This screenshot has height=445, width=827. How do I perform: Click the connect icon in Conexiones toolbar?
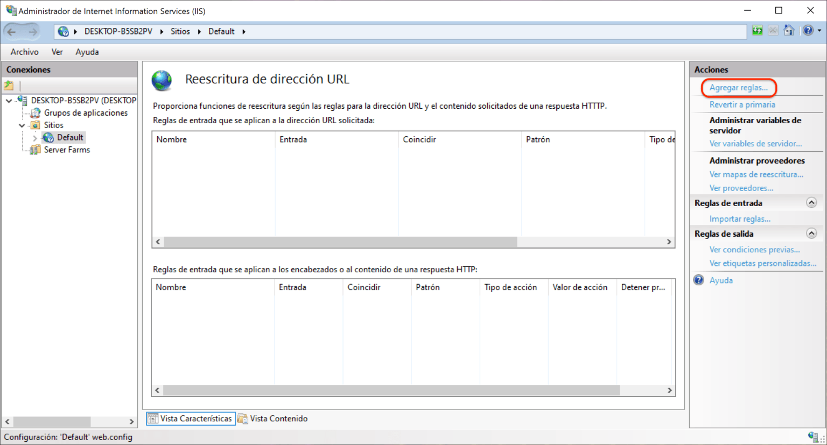[9, 86]
